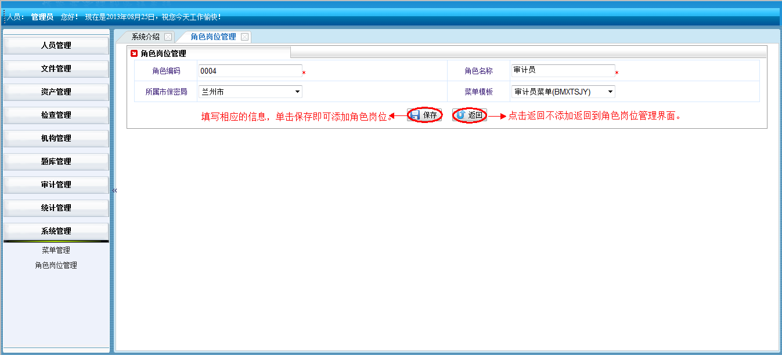This screenshot has height=355, width=782.
Task: Collapse the sidebar with the « arrow
Action: [x=114, y=190]
